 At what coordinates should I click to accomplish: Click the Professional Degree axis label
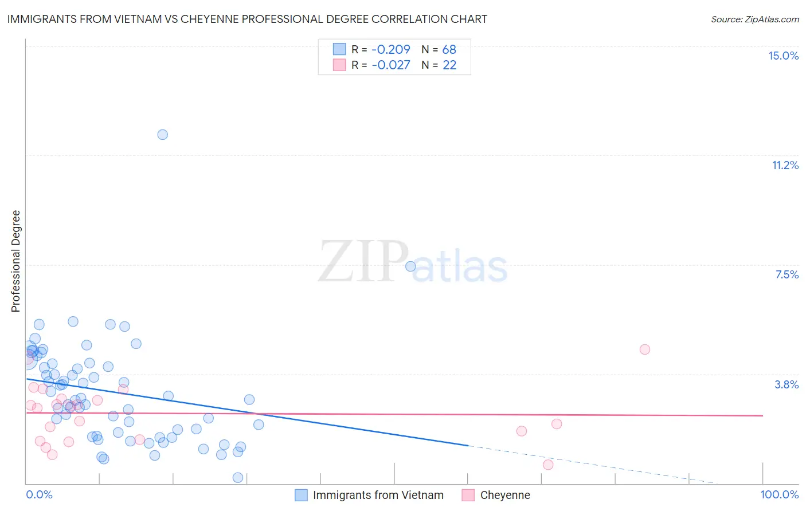(x=15, y=261)
